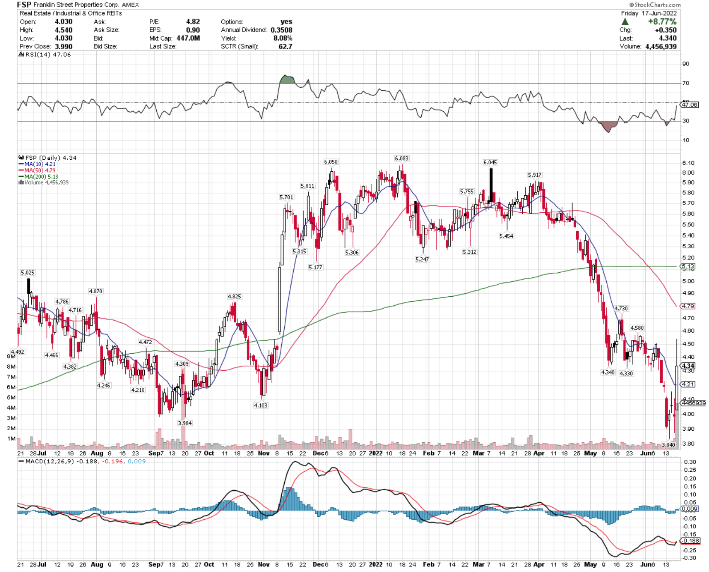Click the 4.330 May low label
This screenshot has width=709, height=572.
[x=626, y=373]
